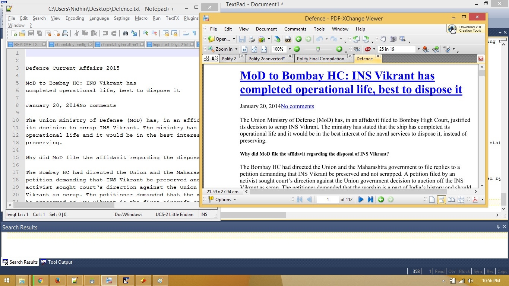The height and width of the screenshot is (286, 509).
Task: Open the document tabs list arrow icon
Action: coord(215,58)
